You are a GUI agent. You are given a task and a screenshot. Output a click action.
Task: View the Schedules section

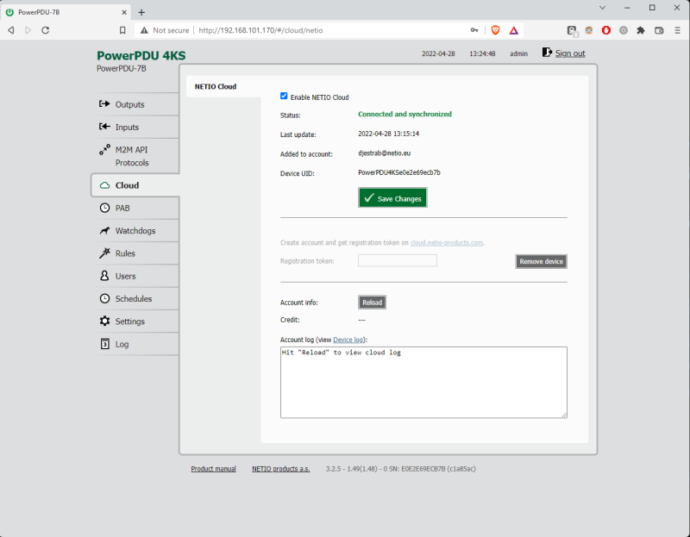(x=132, y=298)
